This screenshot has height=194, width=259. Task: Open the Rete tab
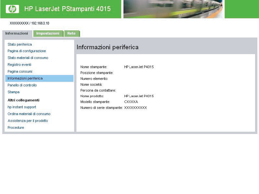click(72, 34)
